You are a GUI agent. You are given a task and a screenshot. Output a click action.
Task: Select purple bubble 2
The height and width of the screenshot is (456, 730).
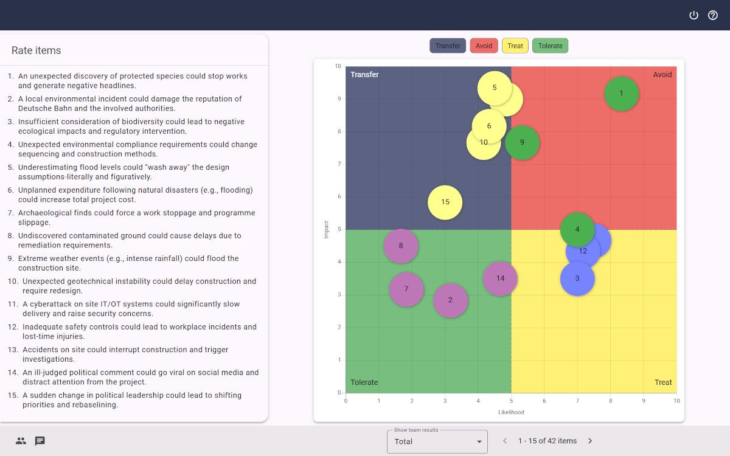pos(451,300)
